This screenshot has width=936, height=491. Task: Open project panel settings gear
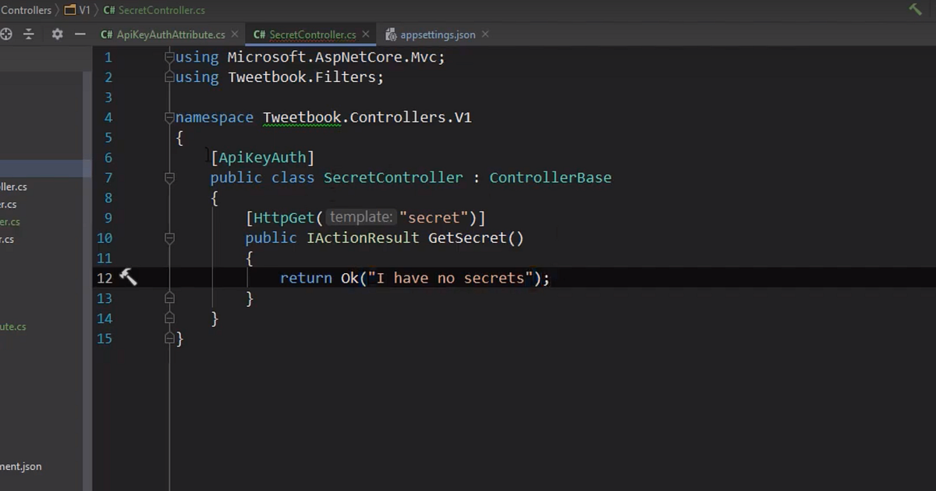point(57,34)
